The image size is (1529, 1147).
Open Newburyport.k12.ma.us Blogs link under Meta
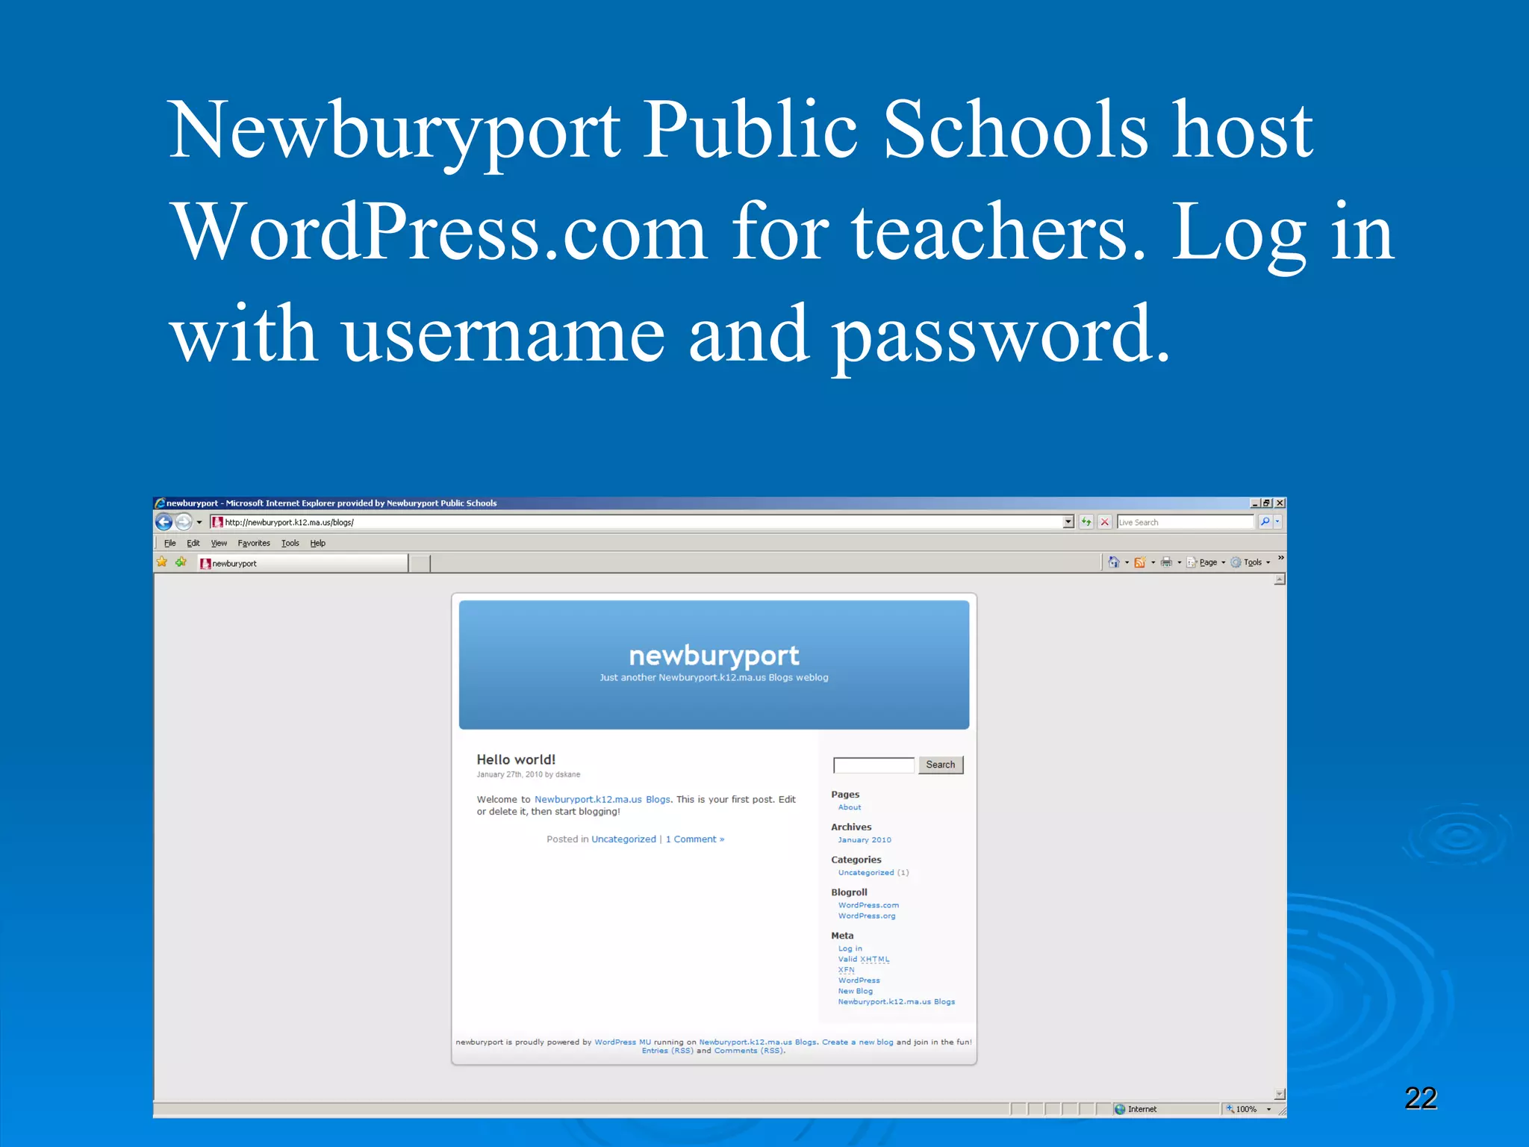[897, 1002]
